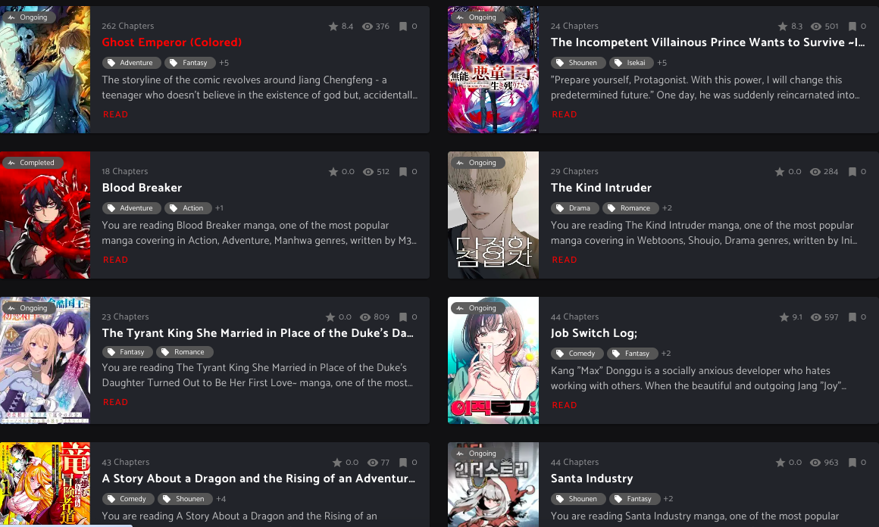Viewport: 879px width, 527px height.
Task: Click the star rating icon on Blood Breaker
Action: (333, 172)
